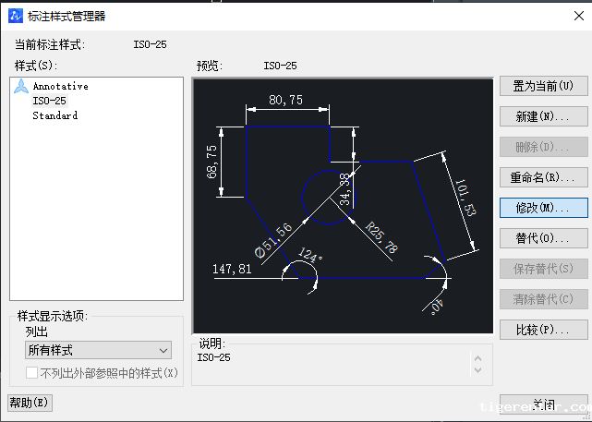Open style editor via 修改(M)

542,208
